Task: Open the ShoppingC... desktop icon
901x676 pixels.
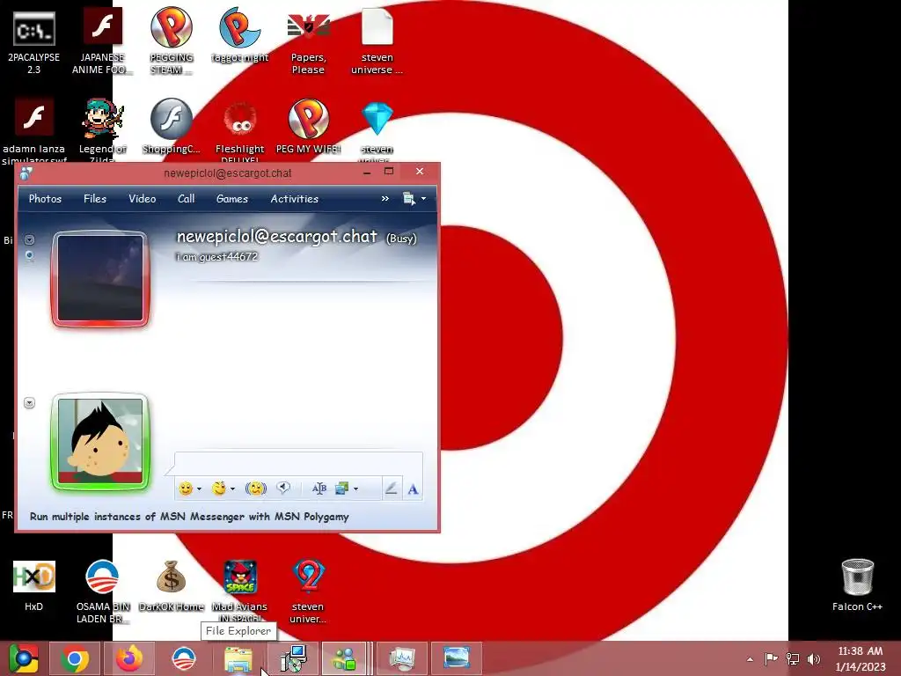Action: pos(171,127)
